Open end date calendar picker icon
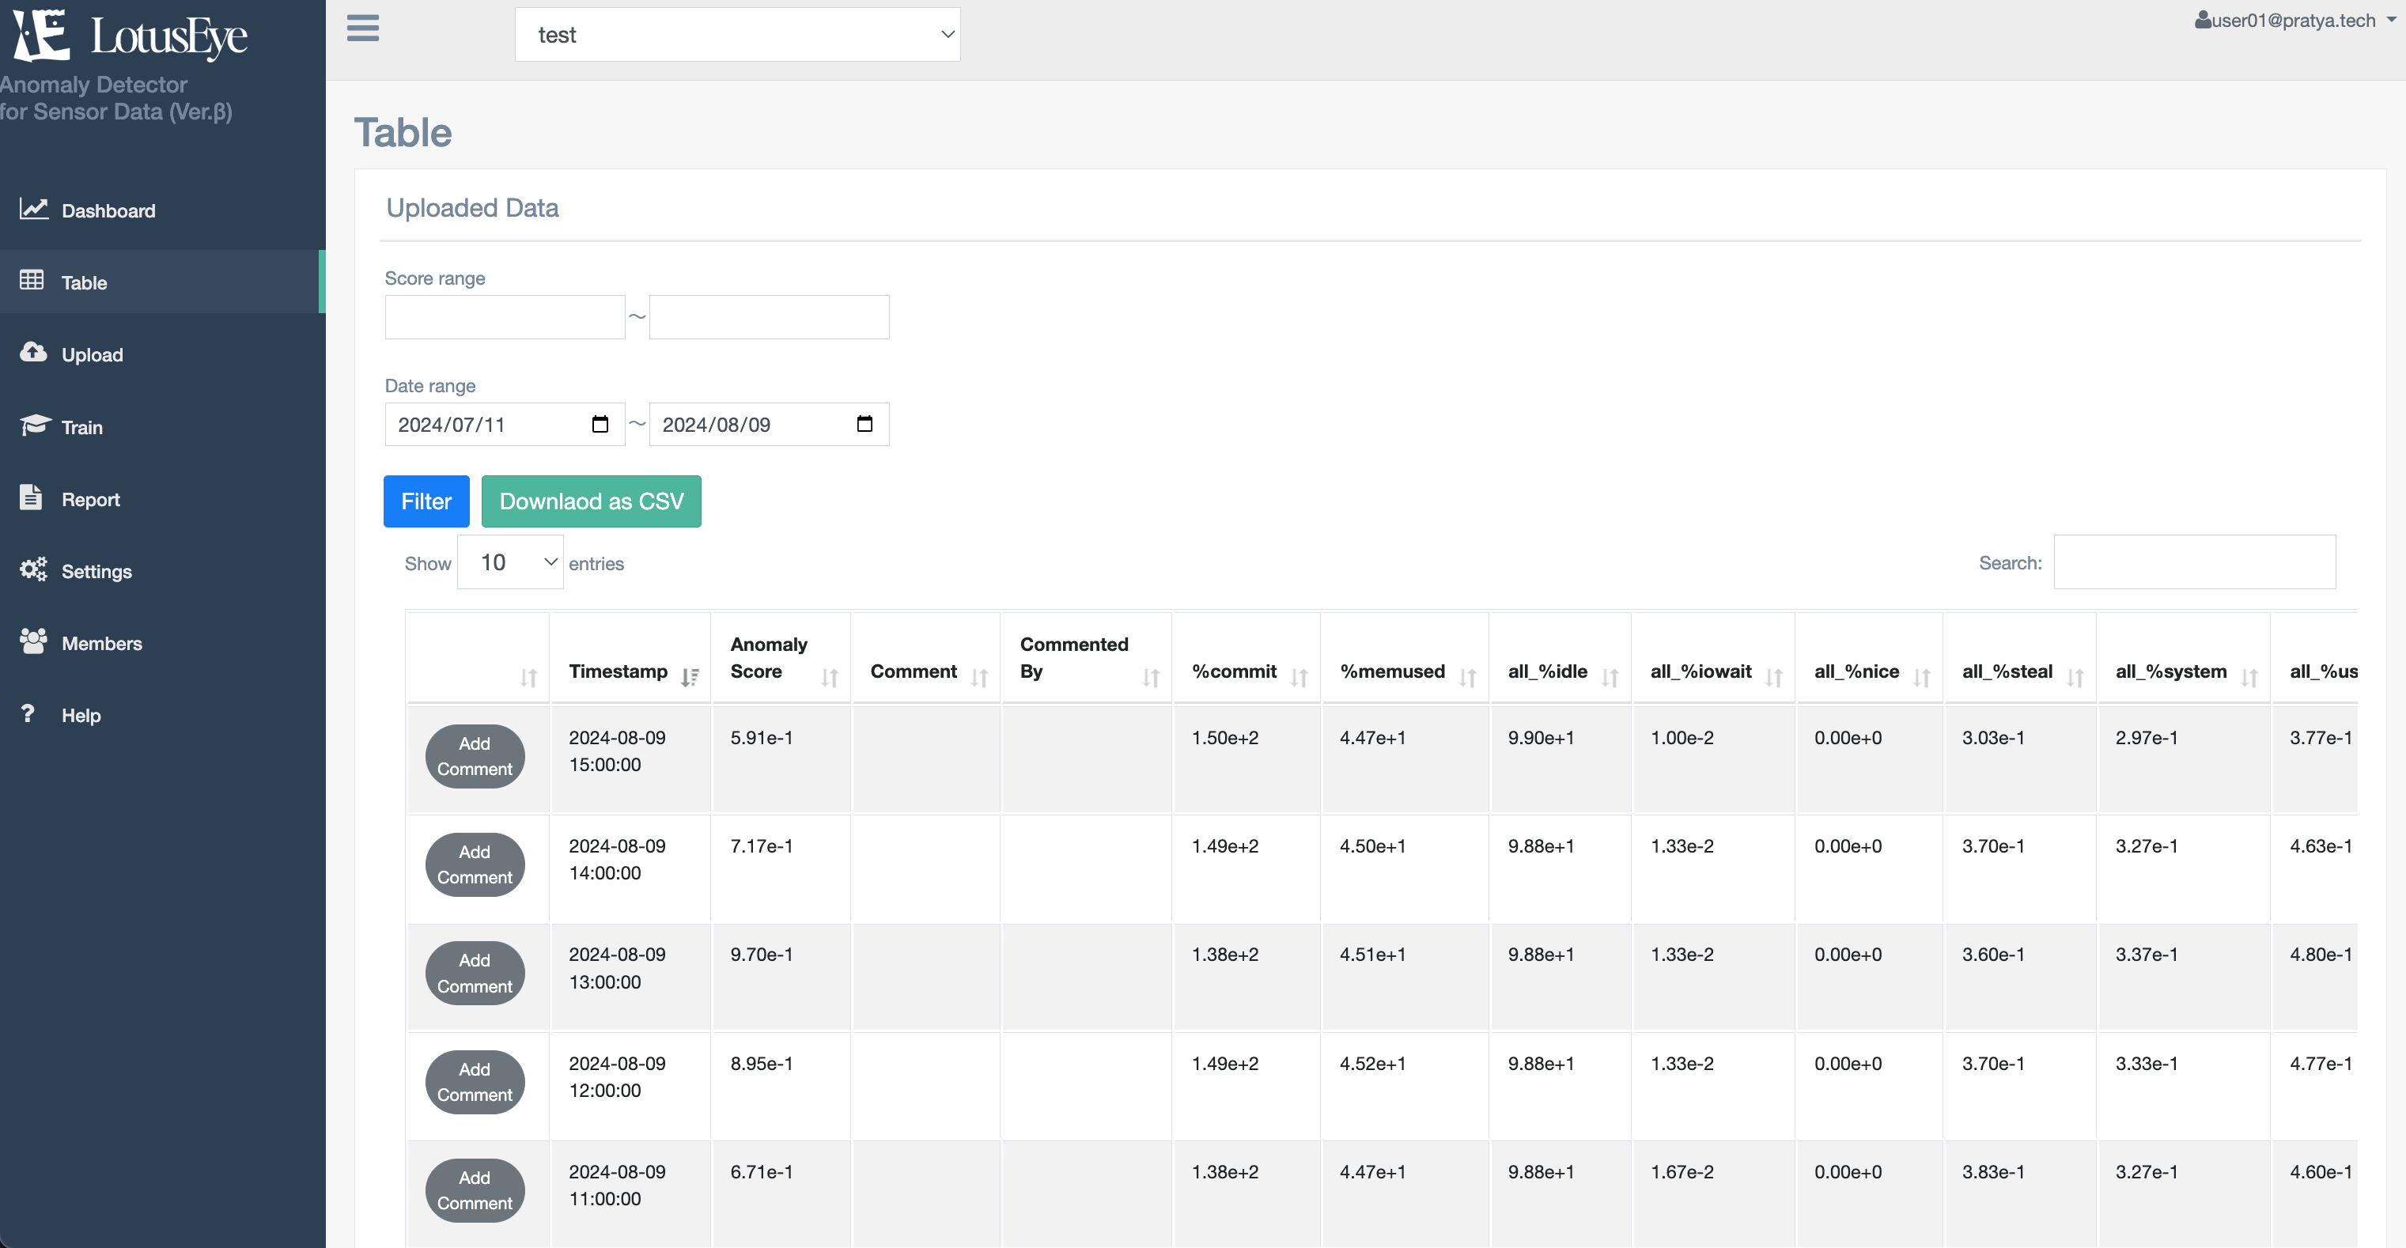 point(864,424)
